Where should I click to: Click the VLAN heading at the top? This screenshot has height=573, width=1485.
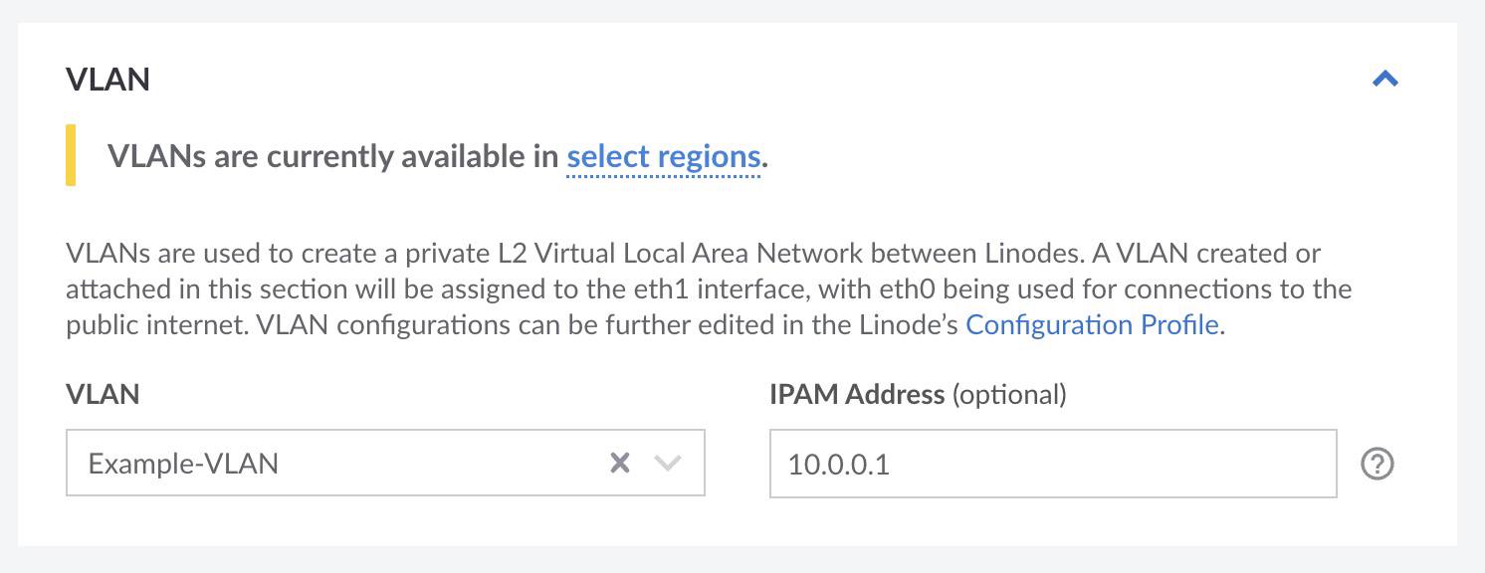coord(106,80)
